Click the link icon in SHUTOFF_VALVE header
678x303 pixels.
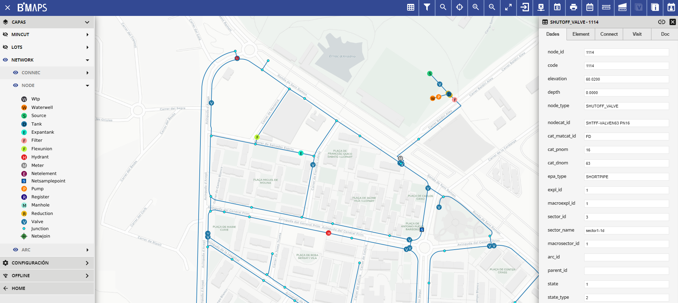tap(662, 22)
